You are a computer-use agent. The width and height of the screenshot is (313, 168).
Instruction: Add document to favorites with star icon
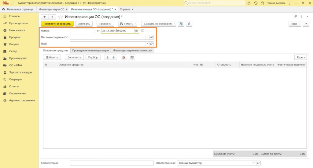61,17
